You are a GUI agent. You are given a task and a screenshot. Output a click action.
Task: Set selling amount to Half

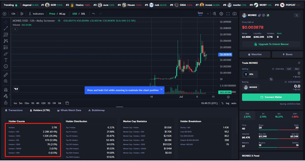pyautogui.click(x=289, y=69)
